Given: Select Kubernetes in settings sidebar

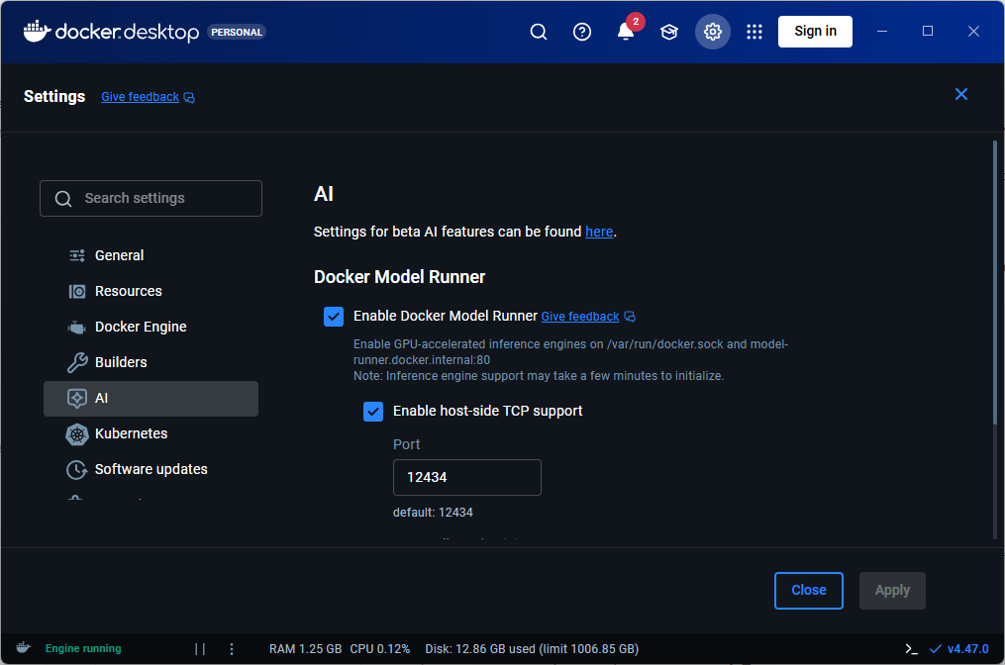Looking at the screenshot, I should pyautogui.click(x=131, y=433).
